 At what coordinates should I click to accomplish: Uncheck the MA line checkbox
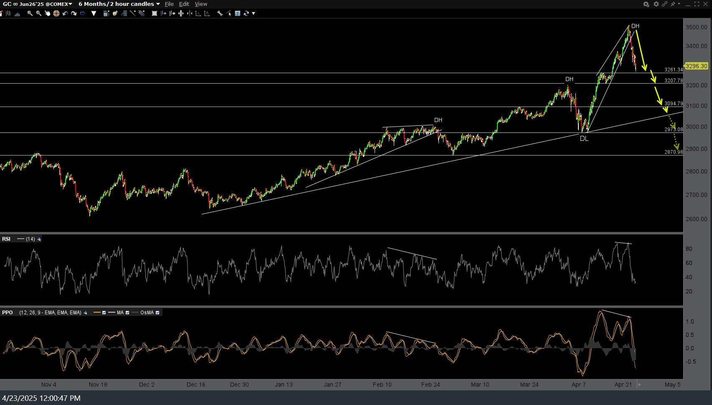[x=127, y=313]
